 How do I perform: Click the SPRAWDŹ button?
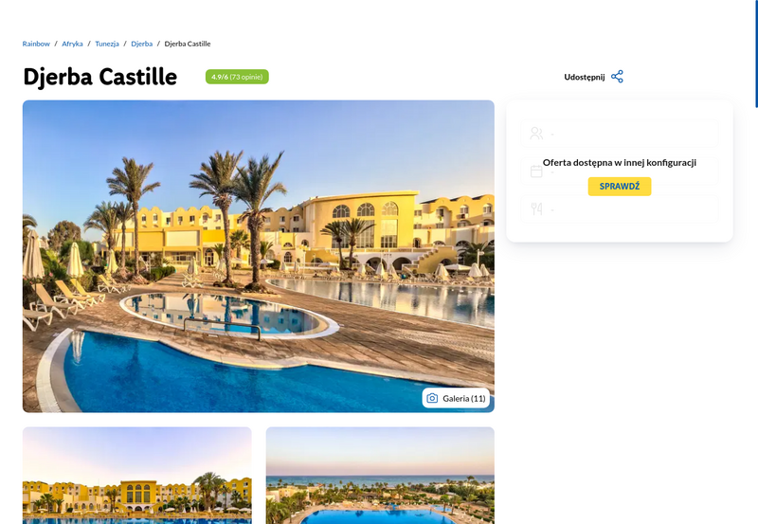pyautogui.click(x=620, y=186)
